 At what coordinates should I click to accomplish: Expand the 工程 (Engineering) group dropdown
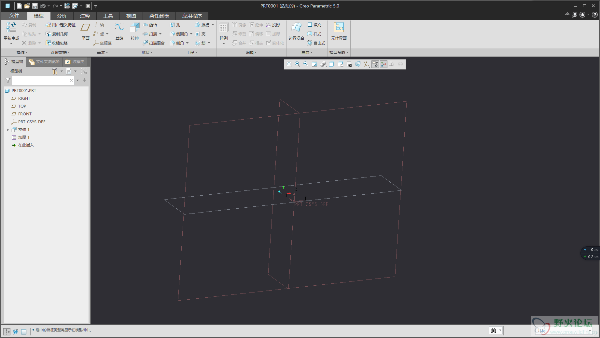click(x=191, y=52)
